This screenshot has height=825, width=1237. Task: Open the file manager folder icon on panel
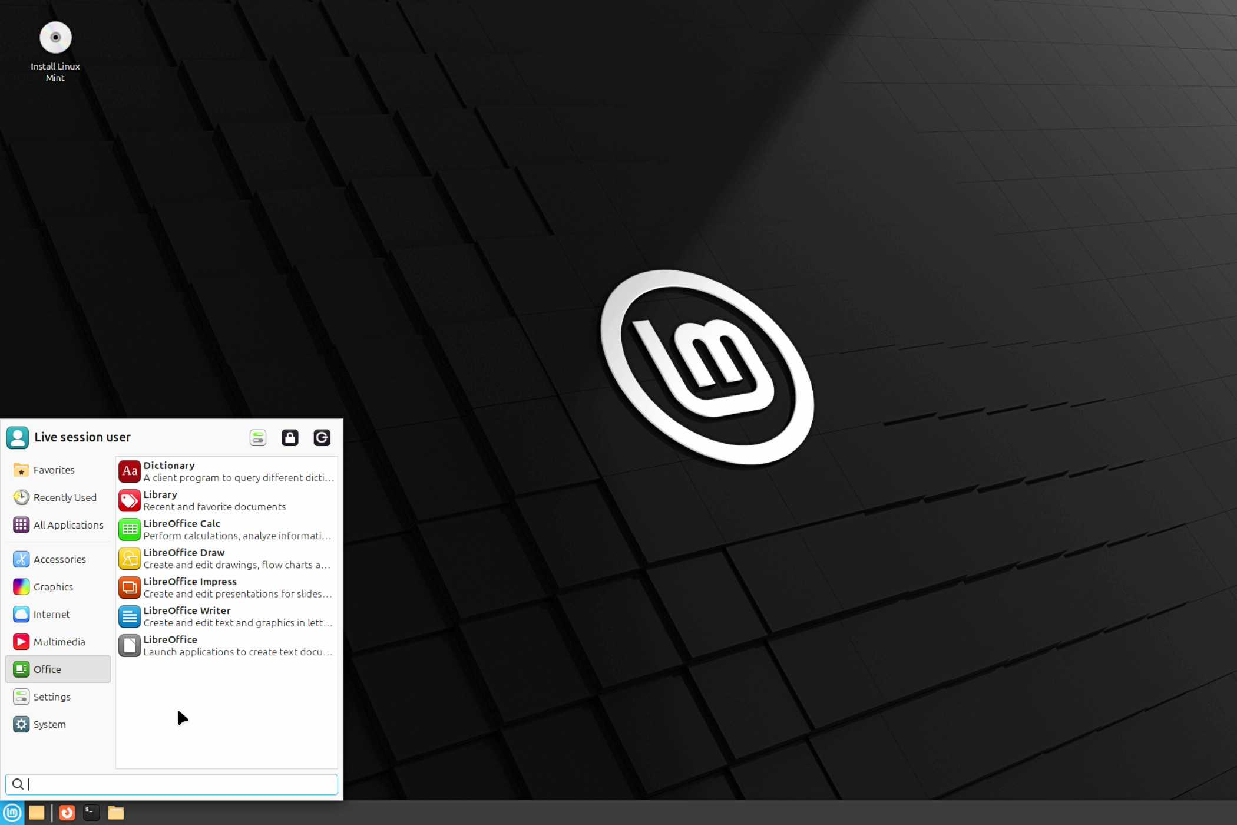tap(116, 813)
